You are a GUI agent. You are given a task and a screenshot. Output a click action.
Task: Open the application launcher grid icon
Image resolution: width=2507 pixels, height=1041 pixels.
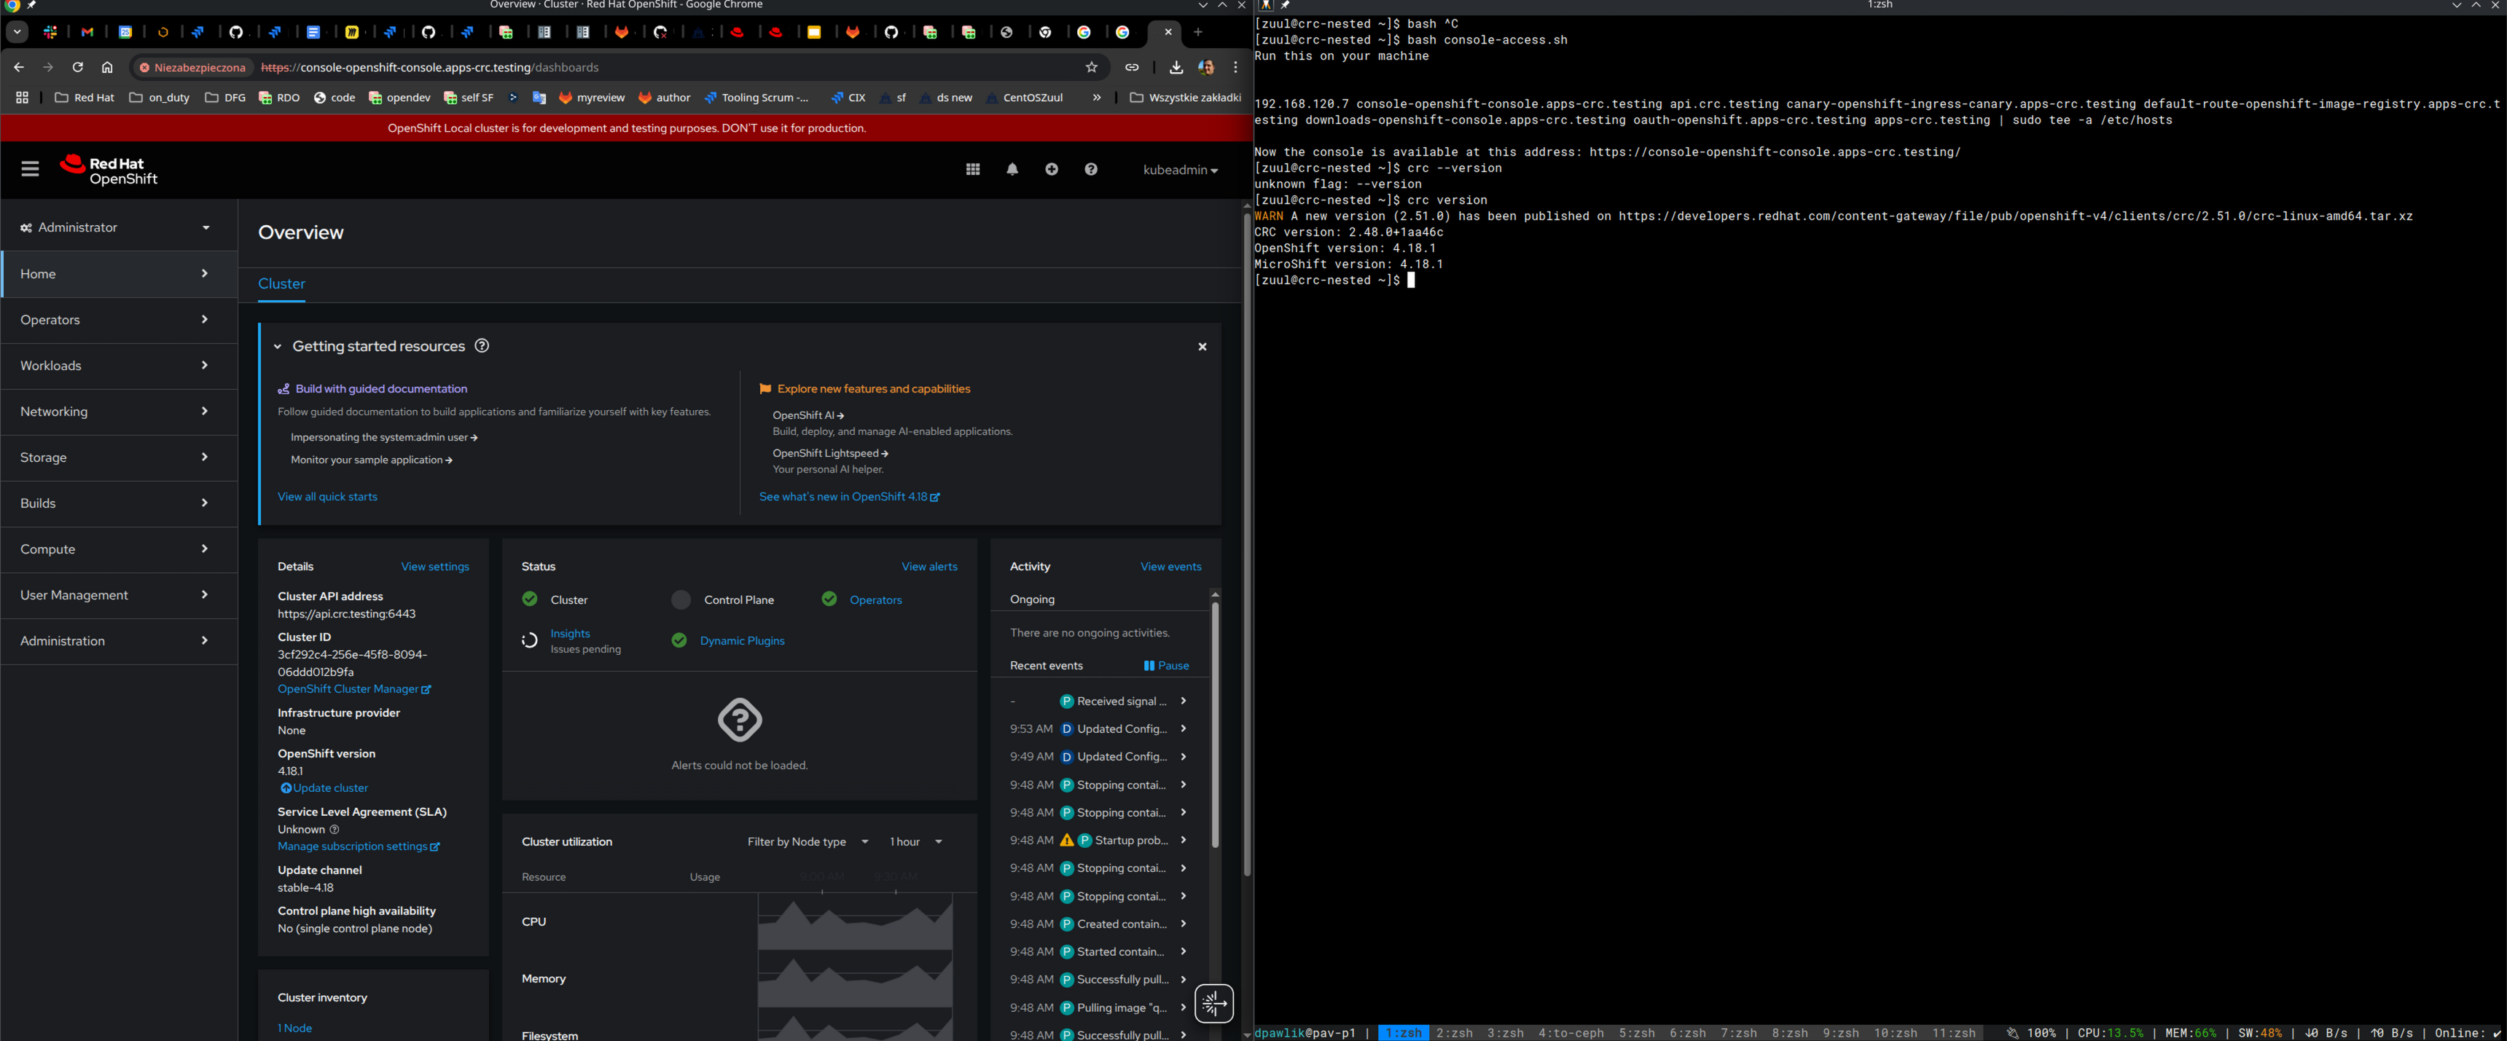pyautogui.click(x=972, y=169)
